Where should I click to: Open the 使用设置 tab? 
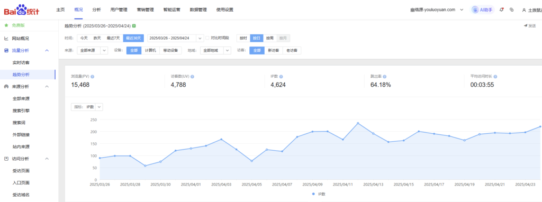point(224,10)
